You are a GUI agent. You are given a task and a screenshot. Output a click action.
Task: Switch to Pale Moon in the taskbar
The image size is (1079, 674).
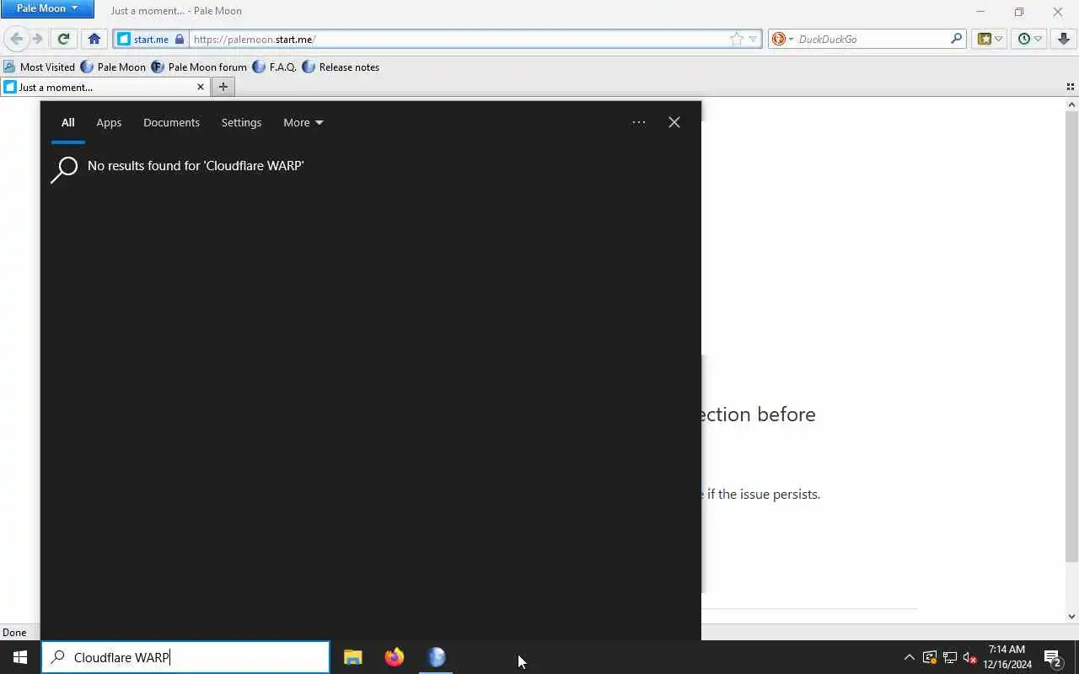(x=436, y=657)
